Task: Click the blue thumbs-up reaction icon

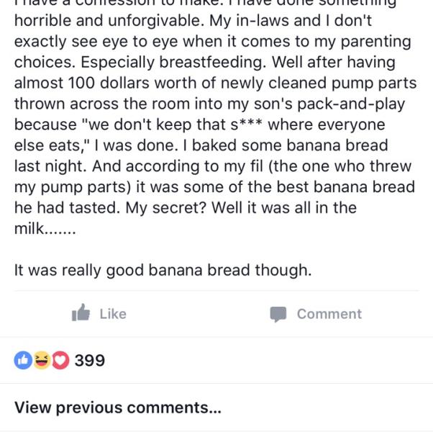Action: [x=24, y=359]
